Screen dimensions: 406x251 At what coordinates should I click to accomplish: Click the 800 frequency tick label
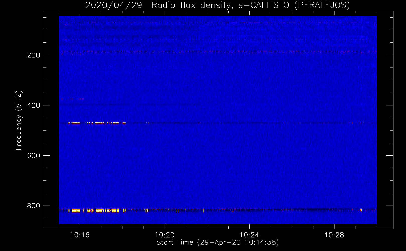[x=34, y=206]
